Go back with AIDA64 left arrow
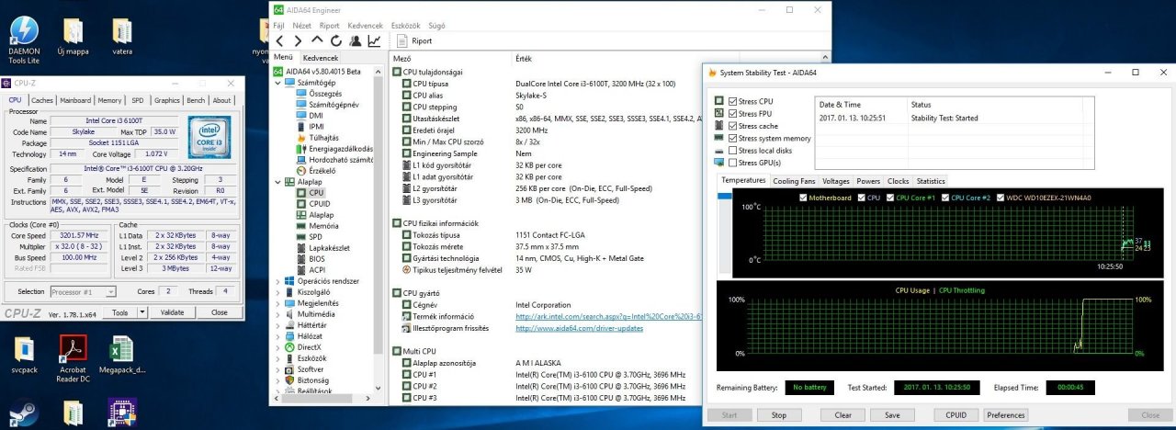Screen dimensions: 1176x430 tap(278, 40)
